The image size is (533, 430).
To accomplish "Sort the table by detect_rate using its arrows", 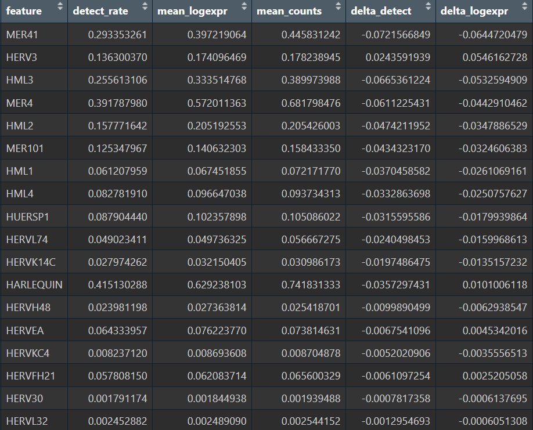I will point(145,8).
